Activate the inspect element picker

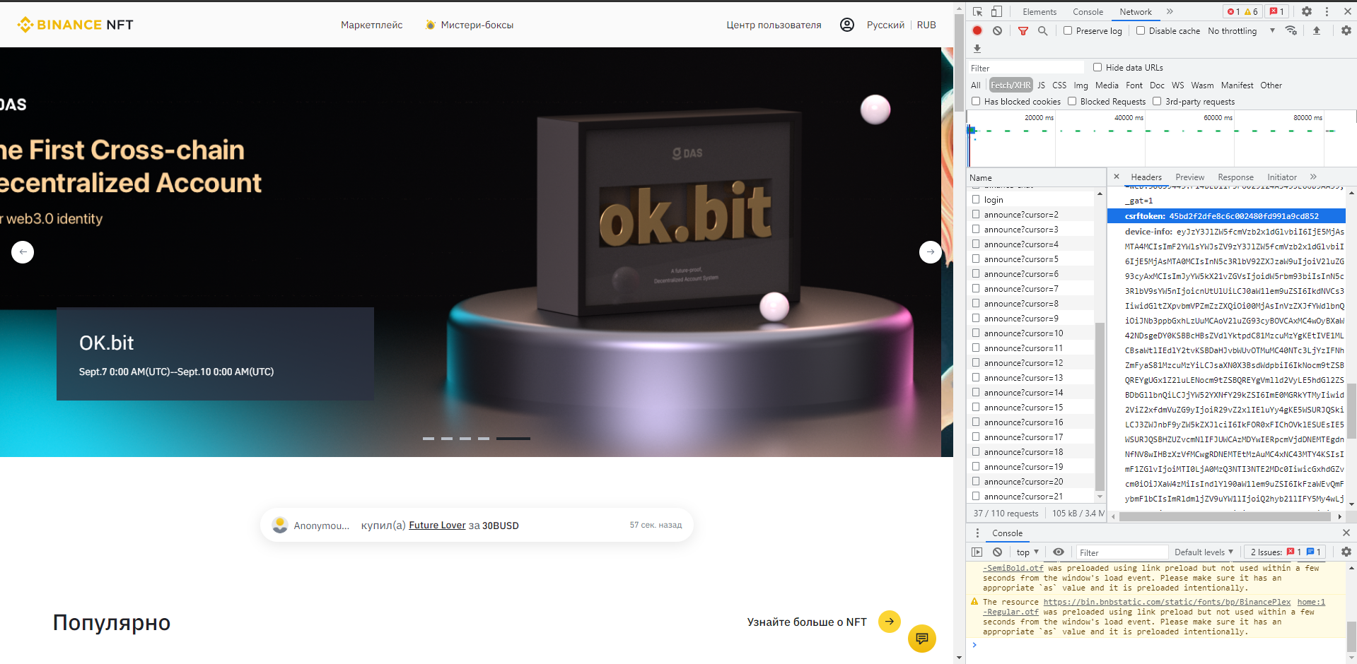point(978,11)
